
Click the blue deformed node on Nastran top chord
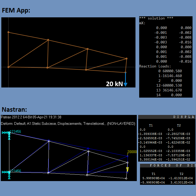(x=88, y=148)
